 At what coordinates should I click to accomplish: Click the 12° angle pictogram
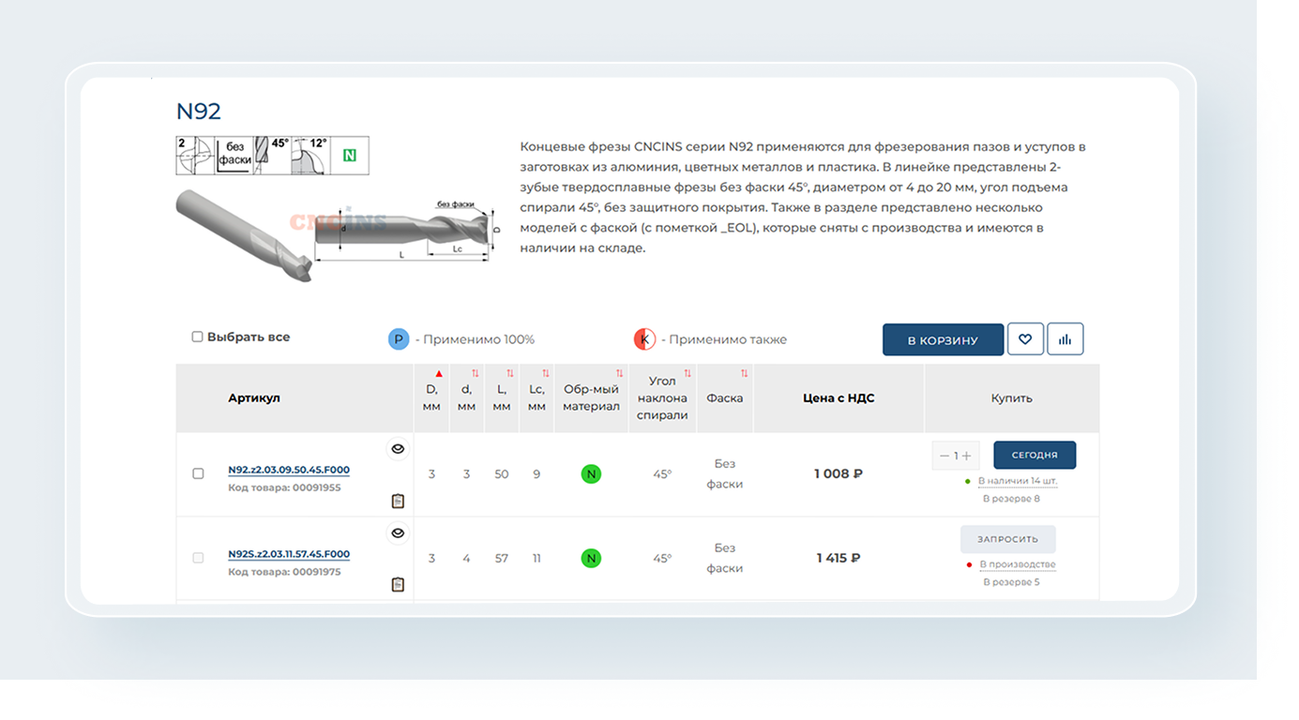310,156
